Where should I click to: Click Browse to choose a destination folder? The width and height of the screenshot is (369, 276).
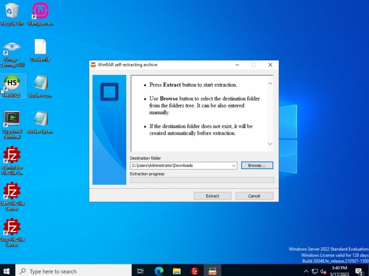pyautogui.click(x=257, y=165)
